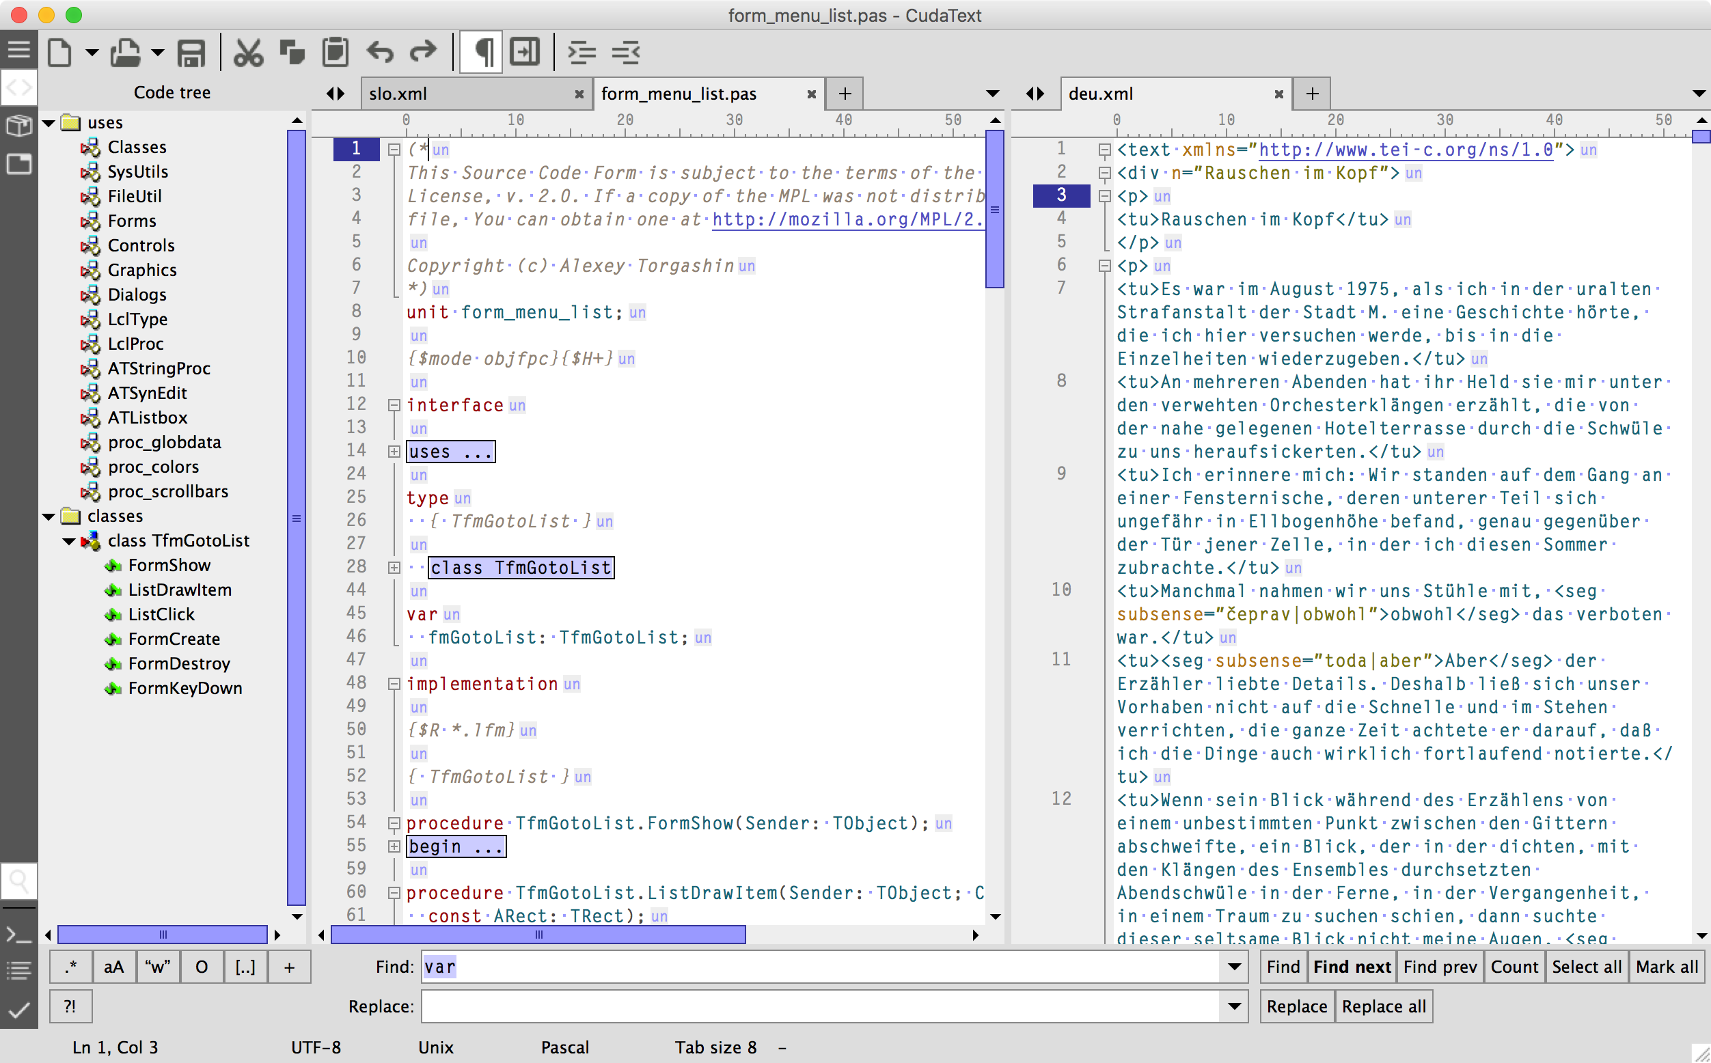This screenshot has width=1711, height=1063.
Task: Toggle whole words "w" search option
Action: [x=158, y=967]
